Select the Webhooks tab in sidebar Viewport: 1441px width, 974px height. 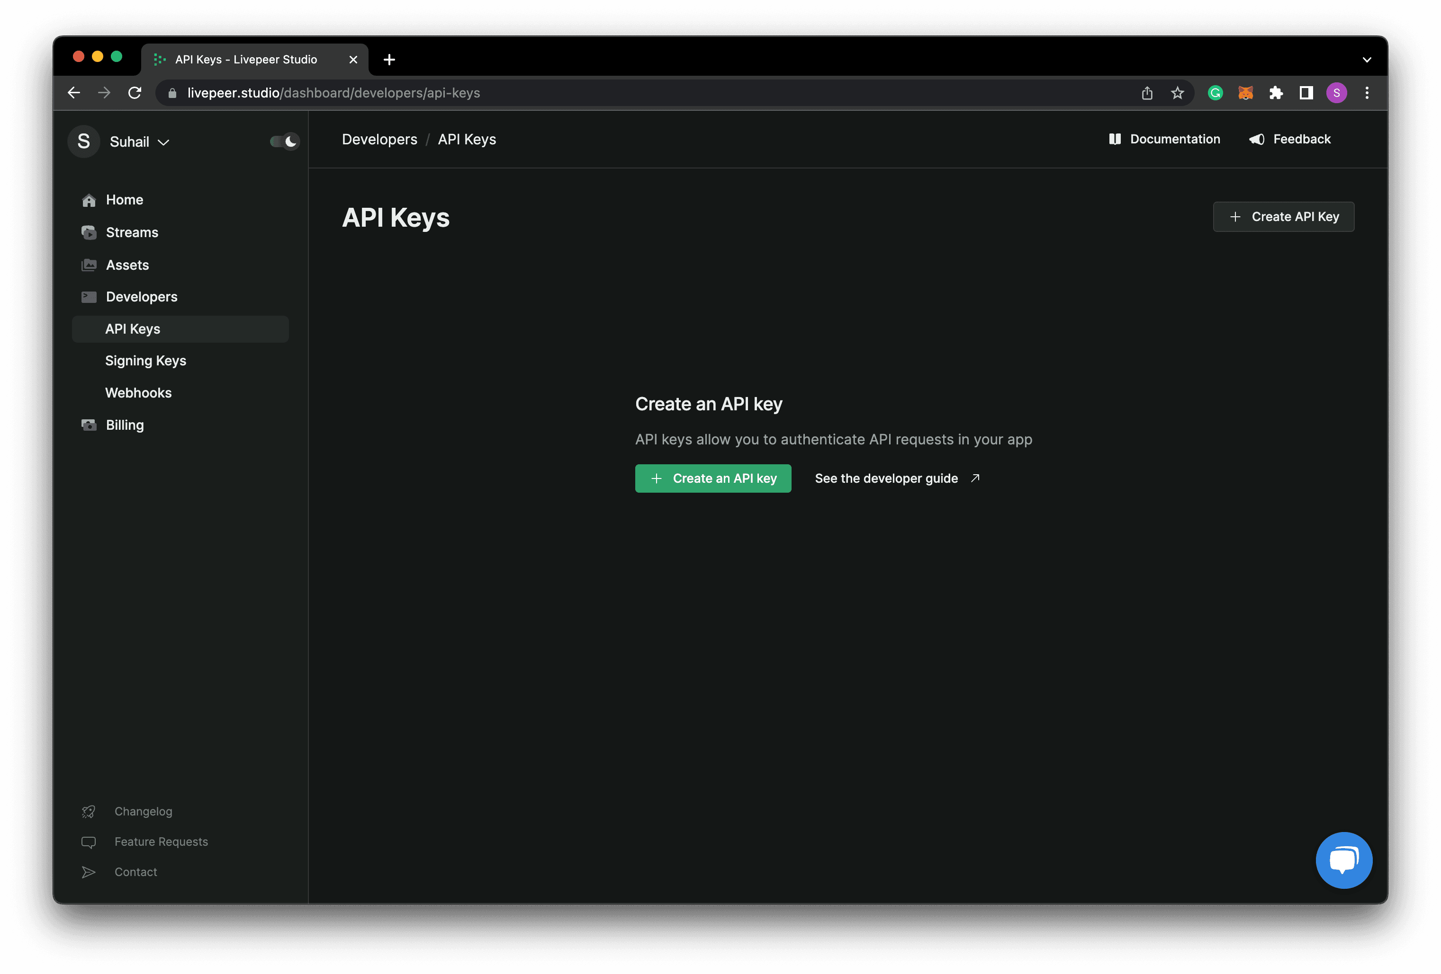(x=139, y=392)
